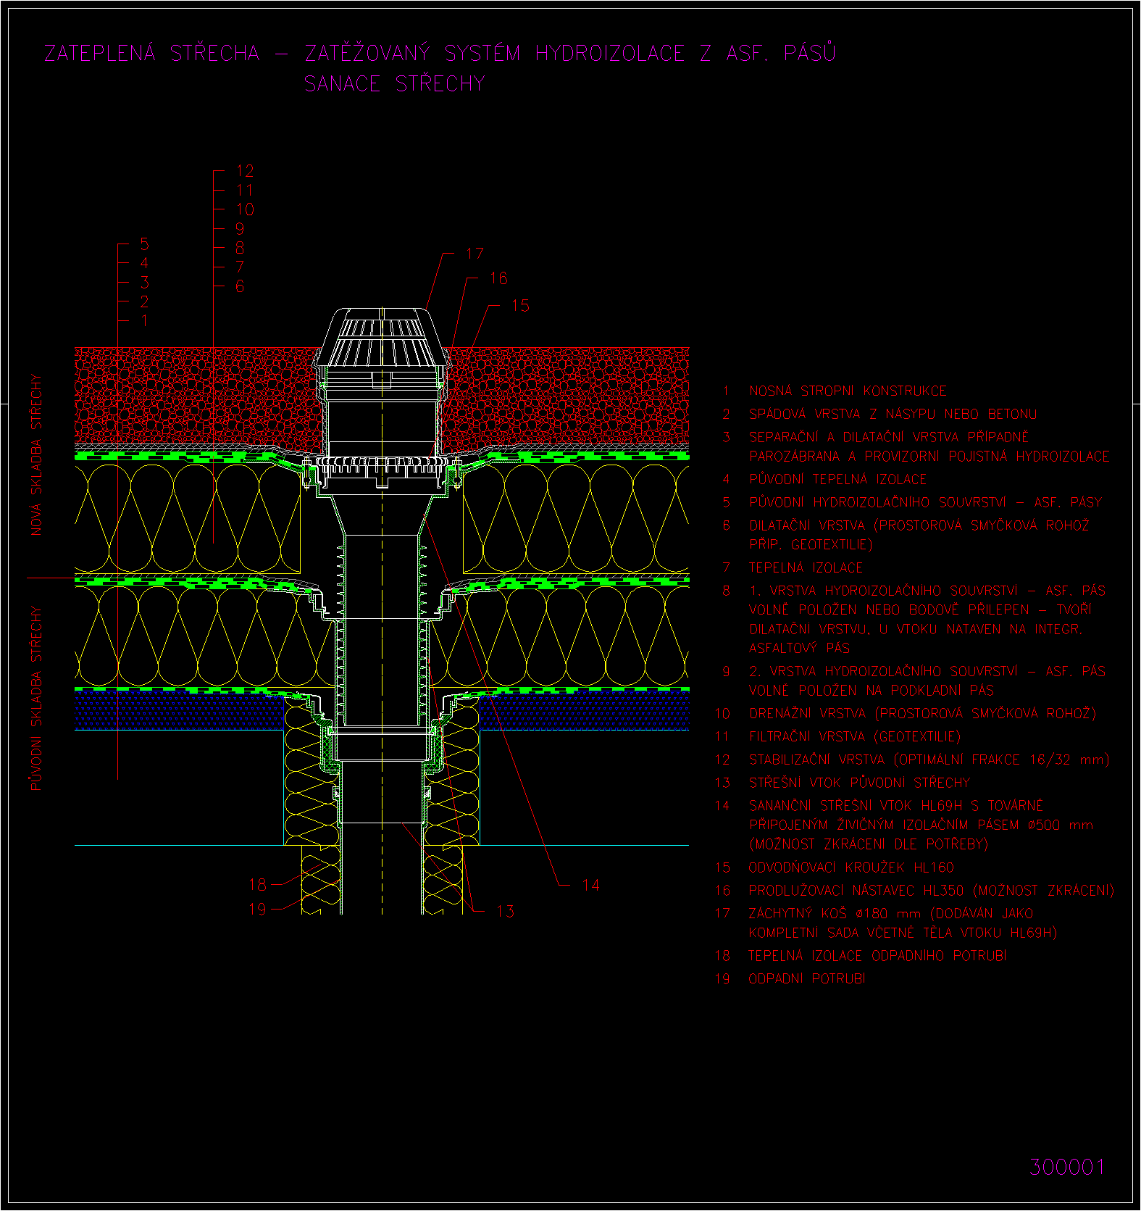This screenshot has width=1141, height=1211.
Task: Click vertical label 'PŮVODNÍ SKLADBA STŘECHY'
Action: (x=36, y=698)
